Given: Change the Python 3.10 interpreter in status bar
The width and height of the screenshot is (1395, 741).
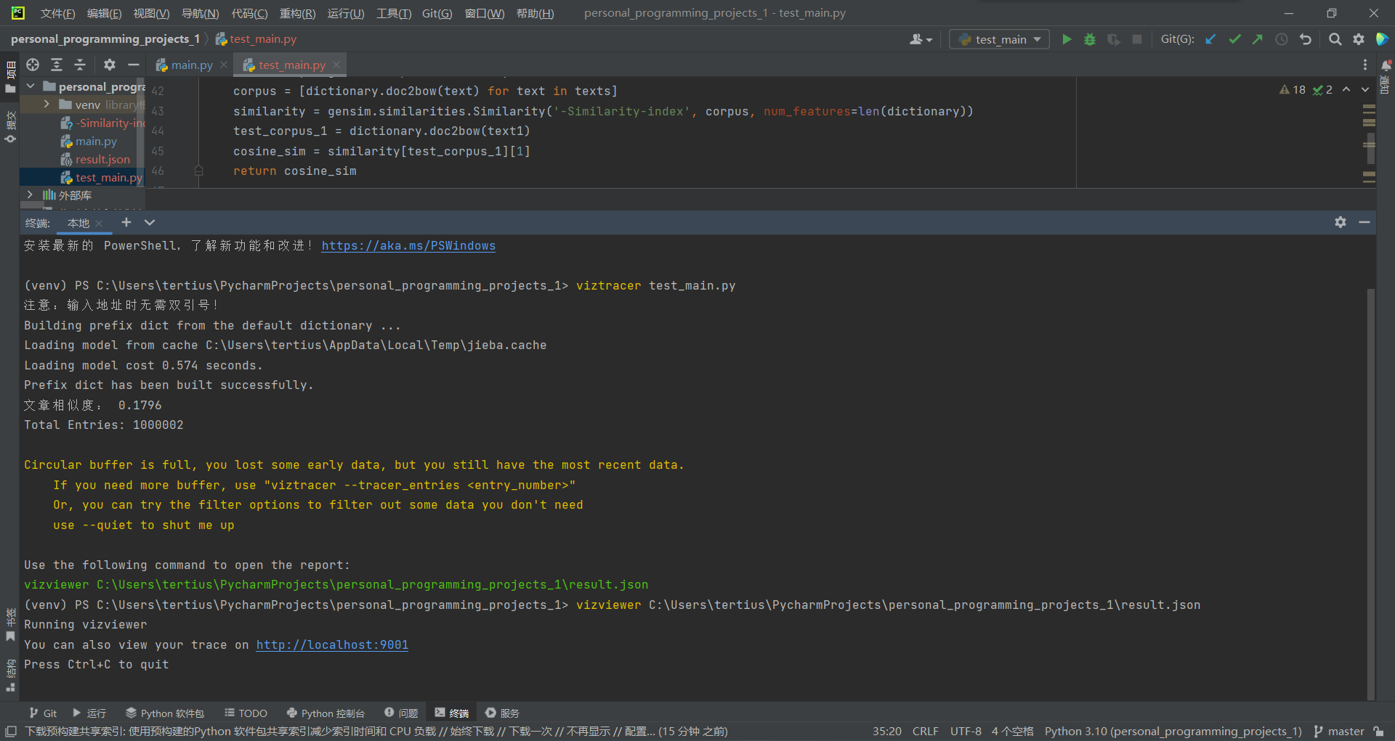Looking at the screenshot, I should coord(1173,732).
